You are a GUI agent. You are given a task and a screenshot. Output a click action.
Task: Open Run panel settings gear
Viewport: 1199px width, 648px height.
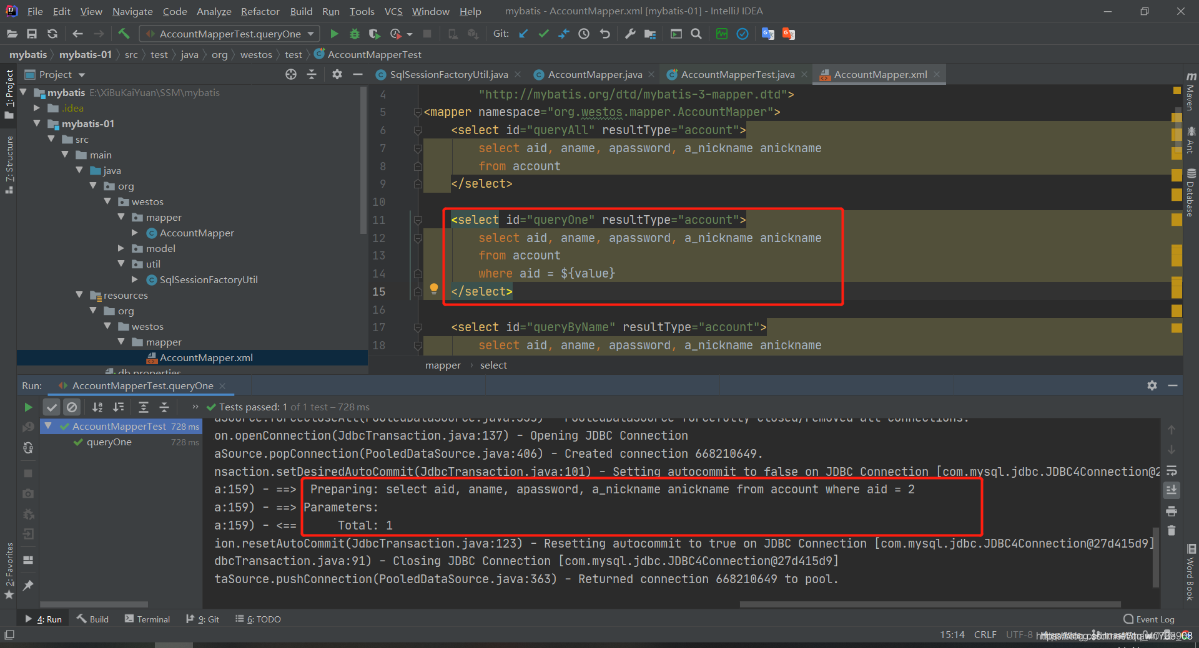(1152, 385)
